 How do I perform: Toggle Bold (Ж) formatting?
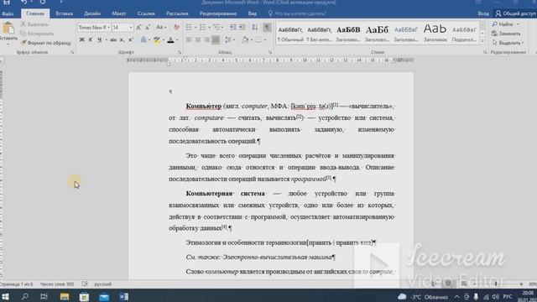82,39
